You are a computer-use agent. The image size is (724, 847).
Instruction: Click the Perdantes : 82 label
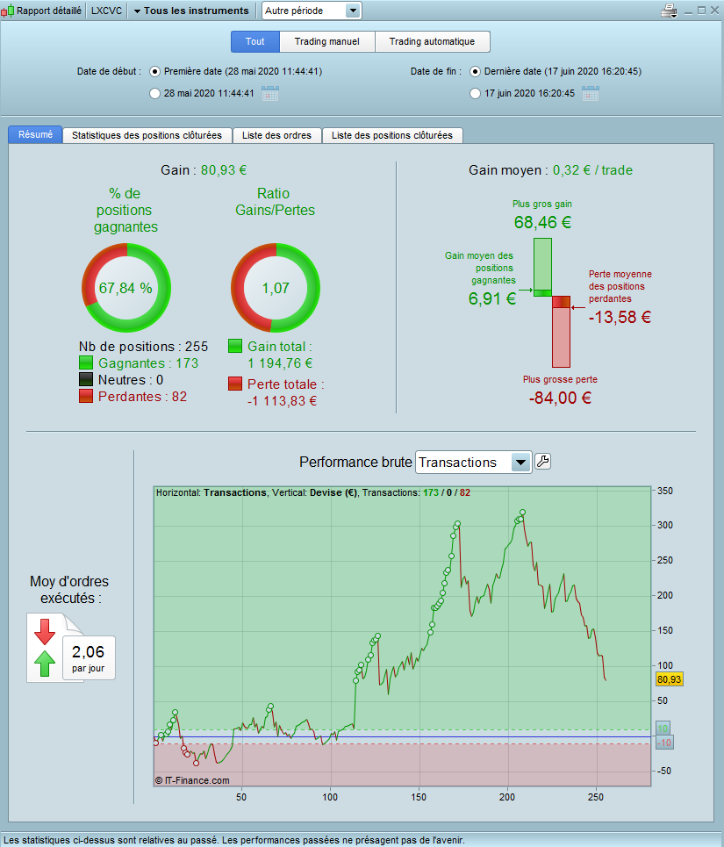142,397
